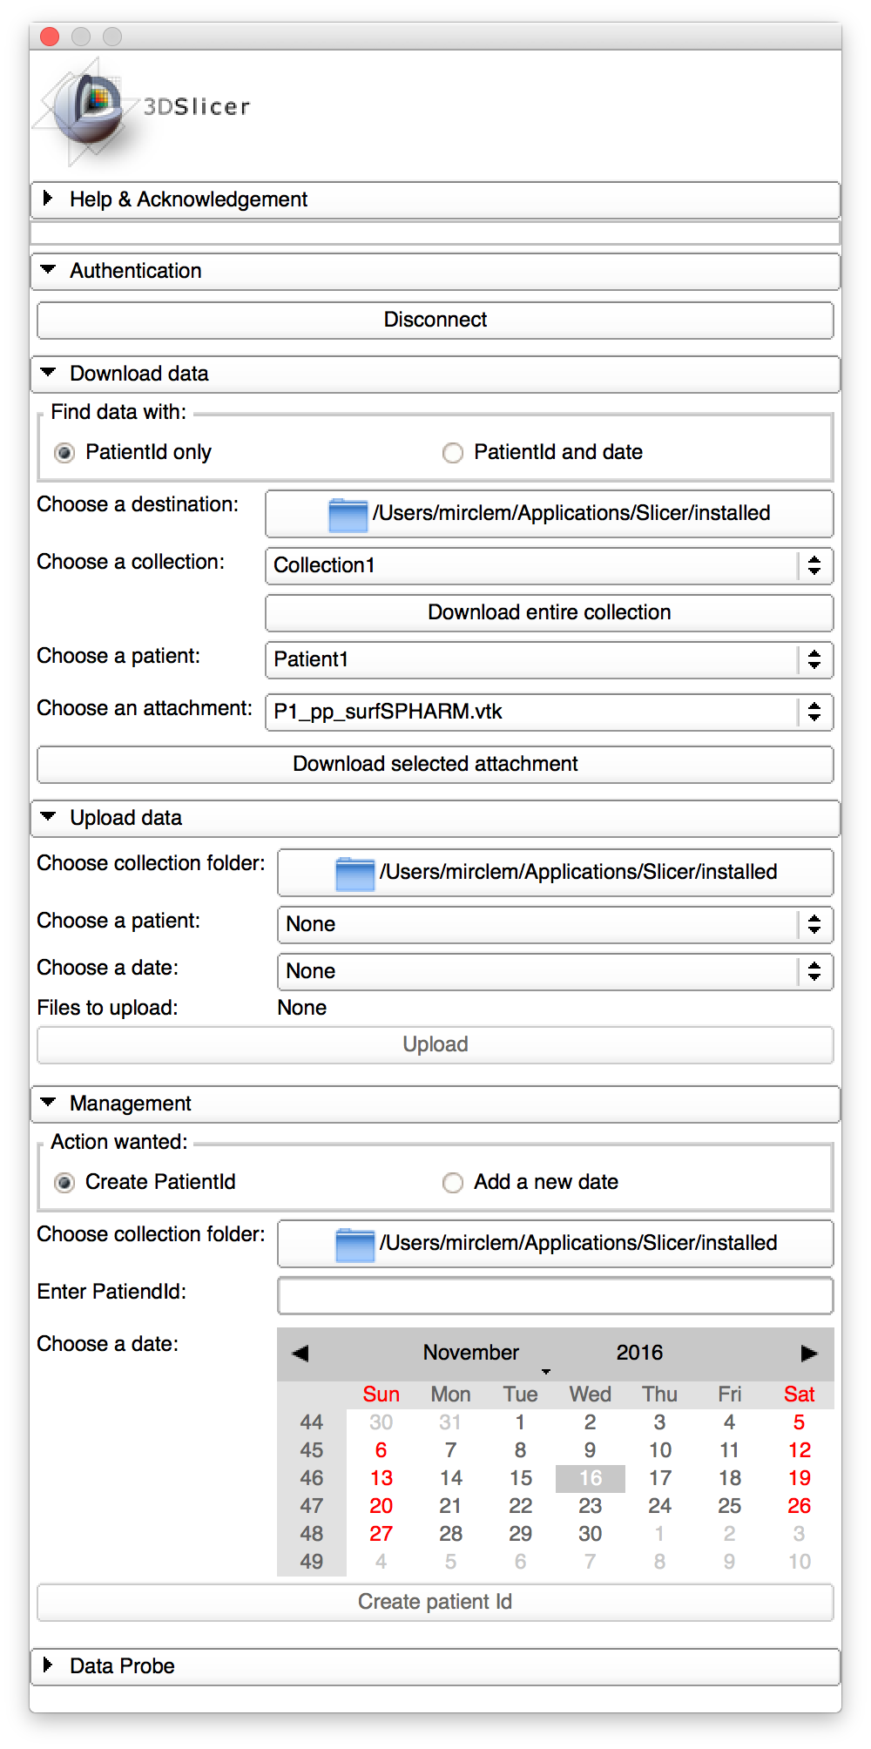
Task: Go to previous month in calendar
Action: (300, 1353)
